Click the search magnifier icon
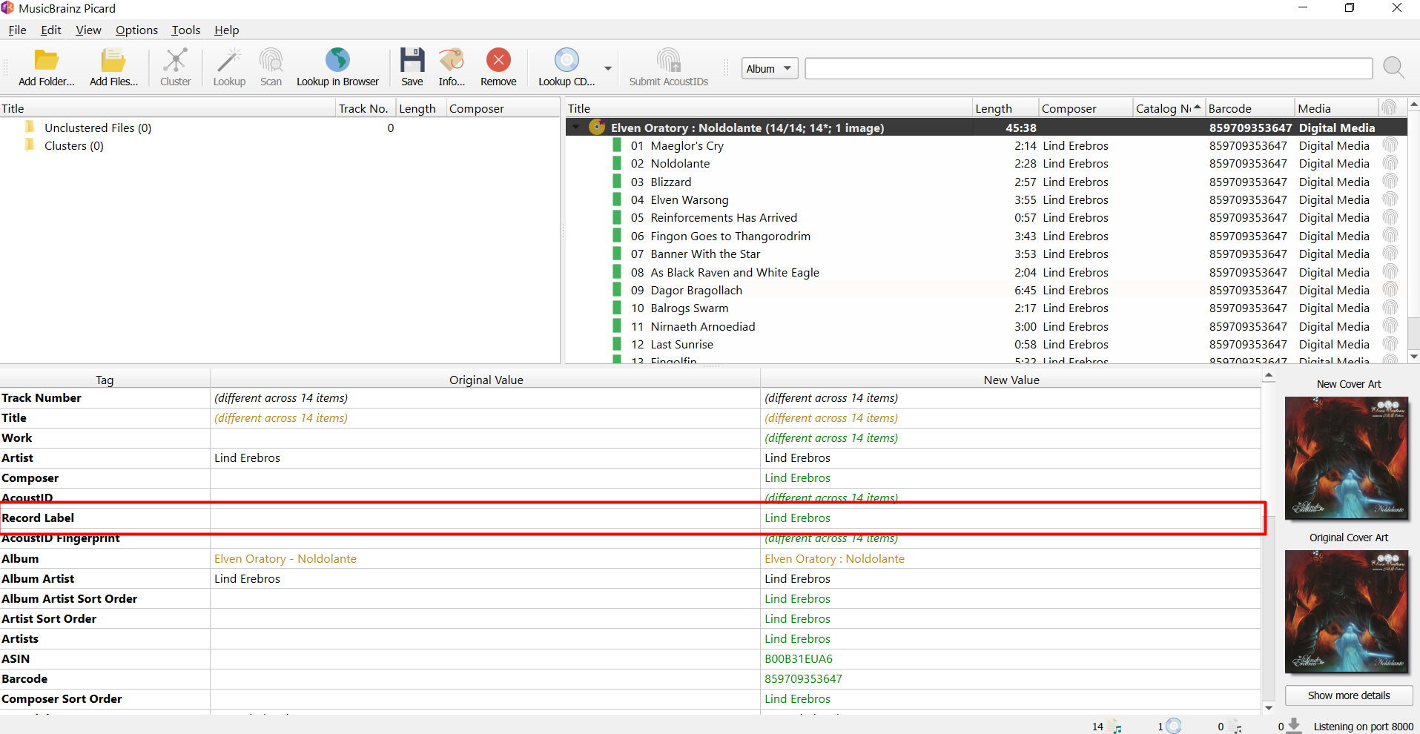Screen dimensions: 1420x734 pos(1394,68)
